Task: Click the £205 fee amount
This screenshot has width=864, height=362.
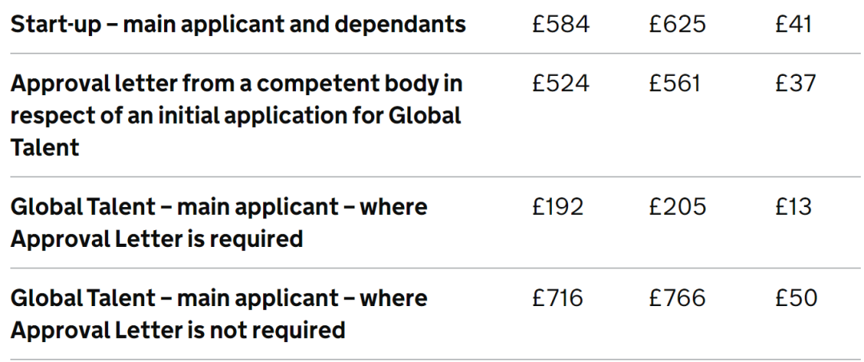Action: [x=677, y=207]
